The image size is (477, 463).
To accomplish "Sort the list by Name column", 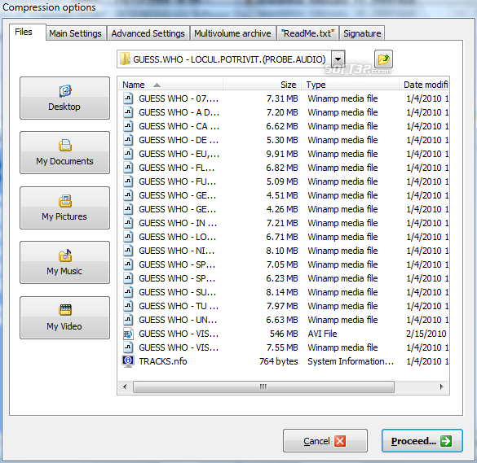I will [x=170, y=85].
